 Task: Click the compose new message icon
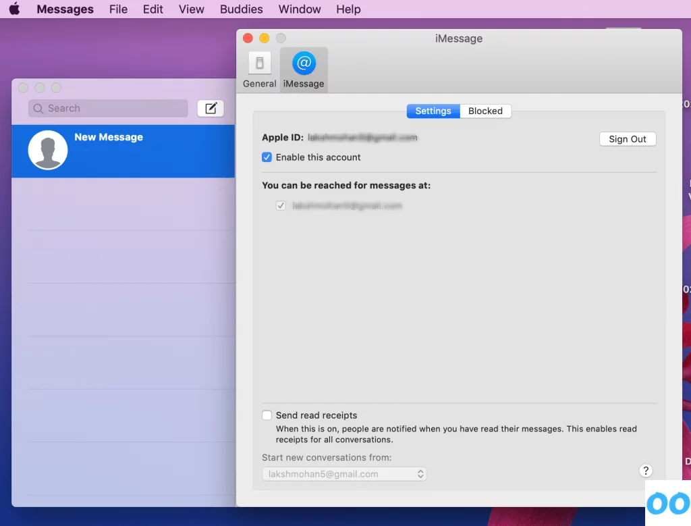(x=211, y=109)
